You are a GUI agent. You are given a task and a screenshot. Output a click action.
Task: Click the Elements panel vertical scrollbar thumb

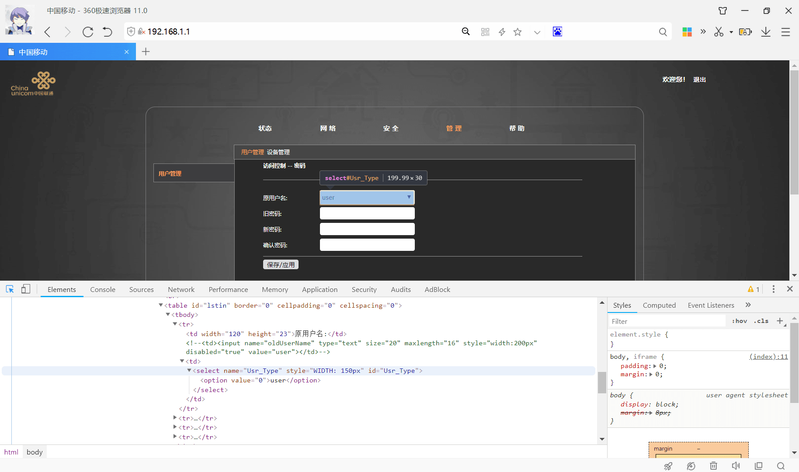click(602, 382)
